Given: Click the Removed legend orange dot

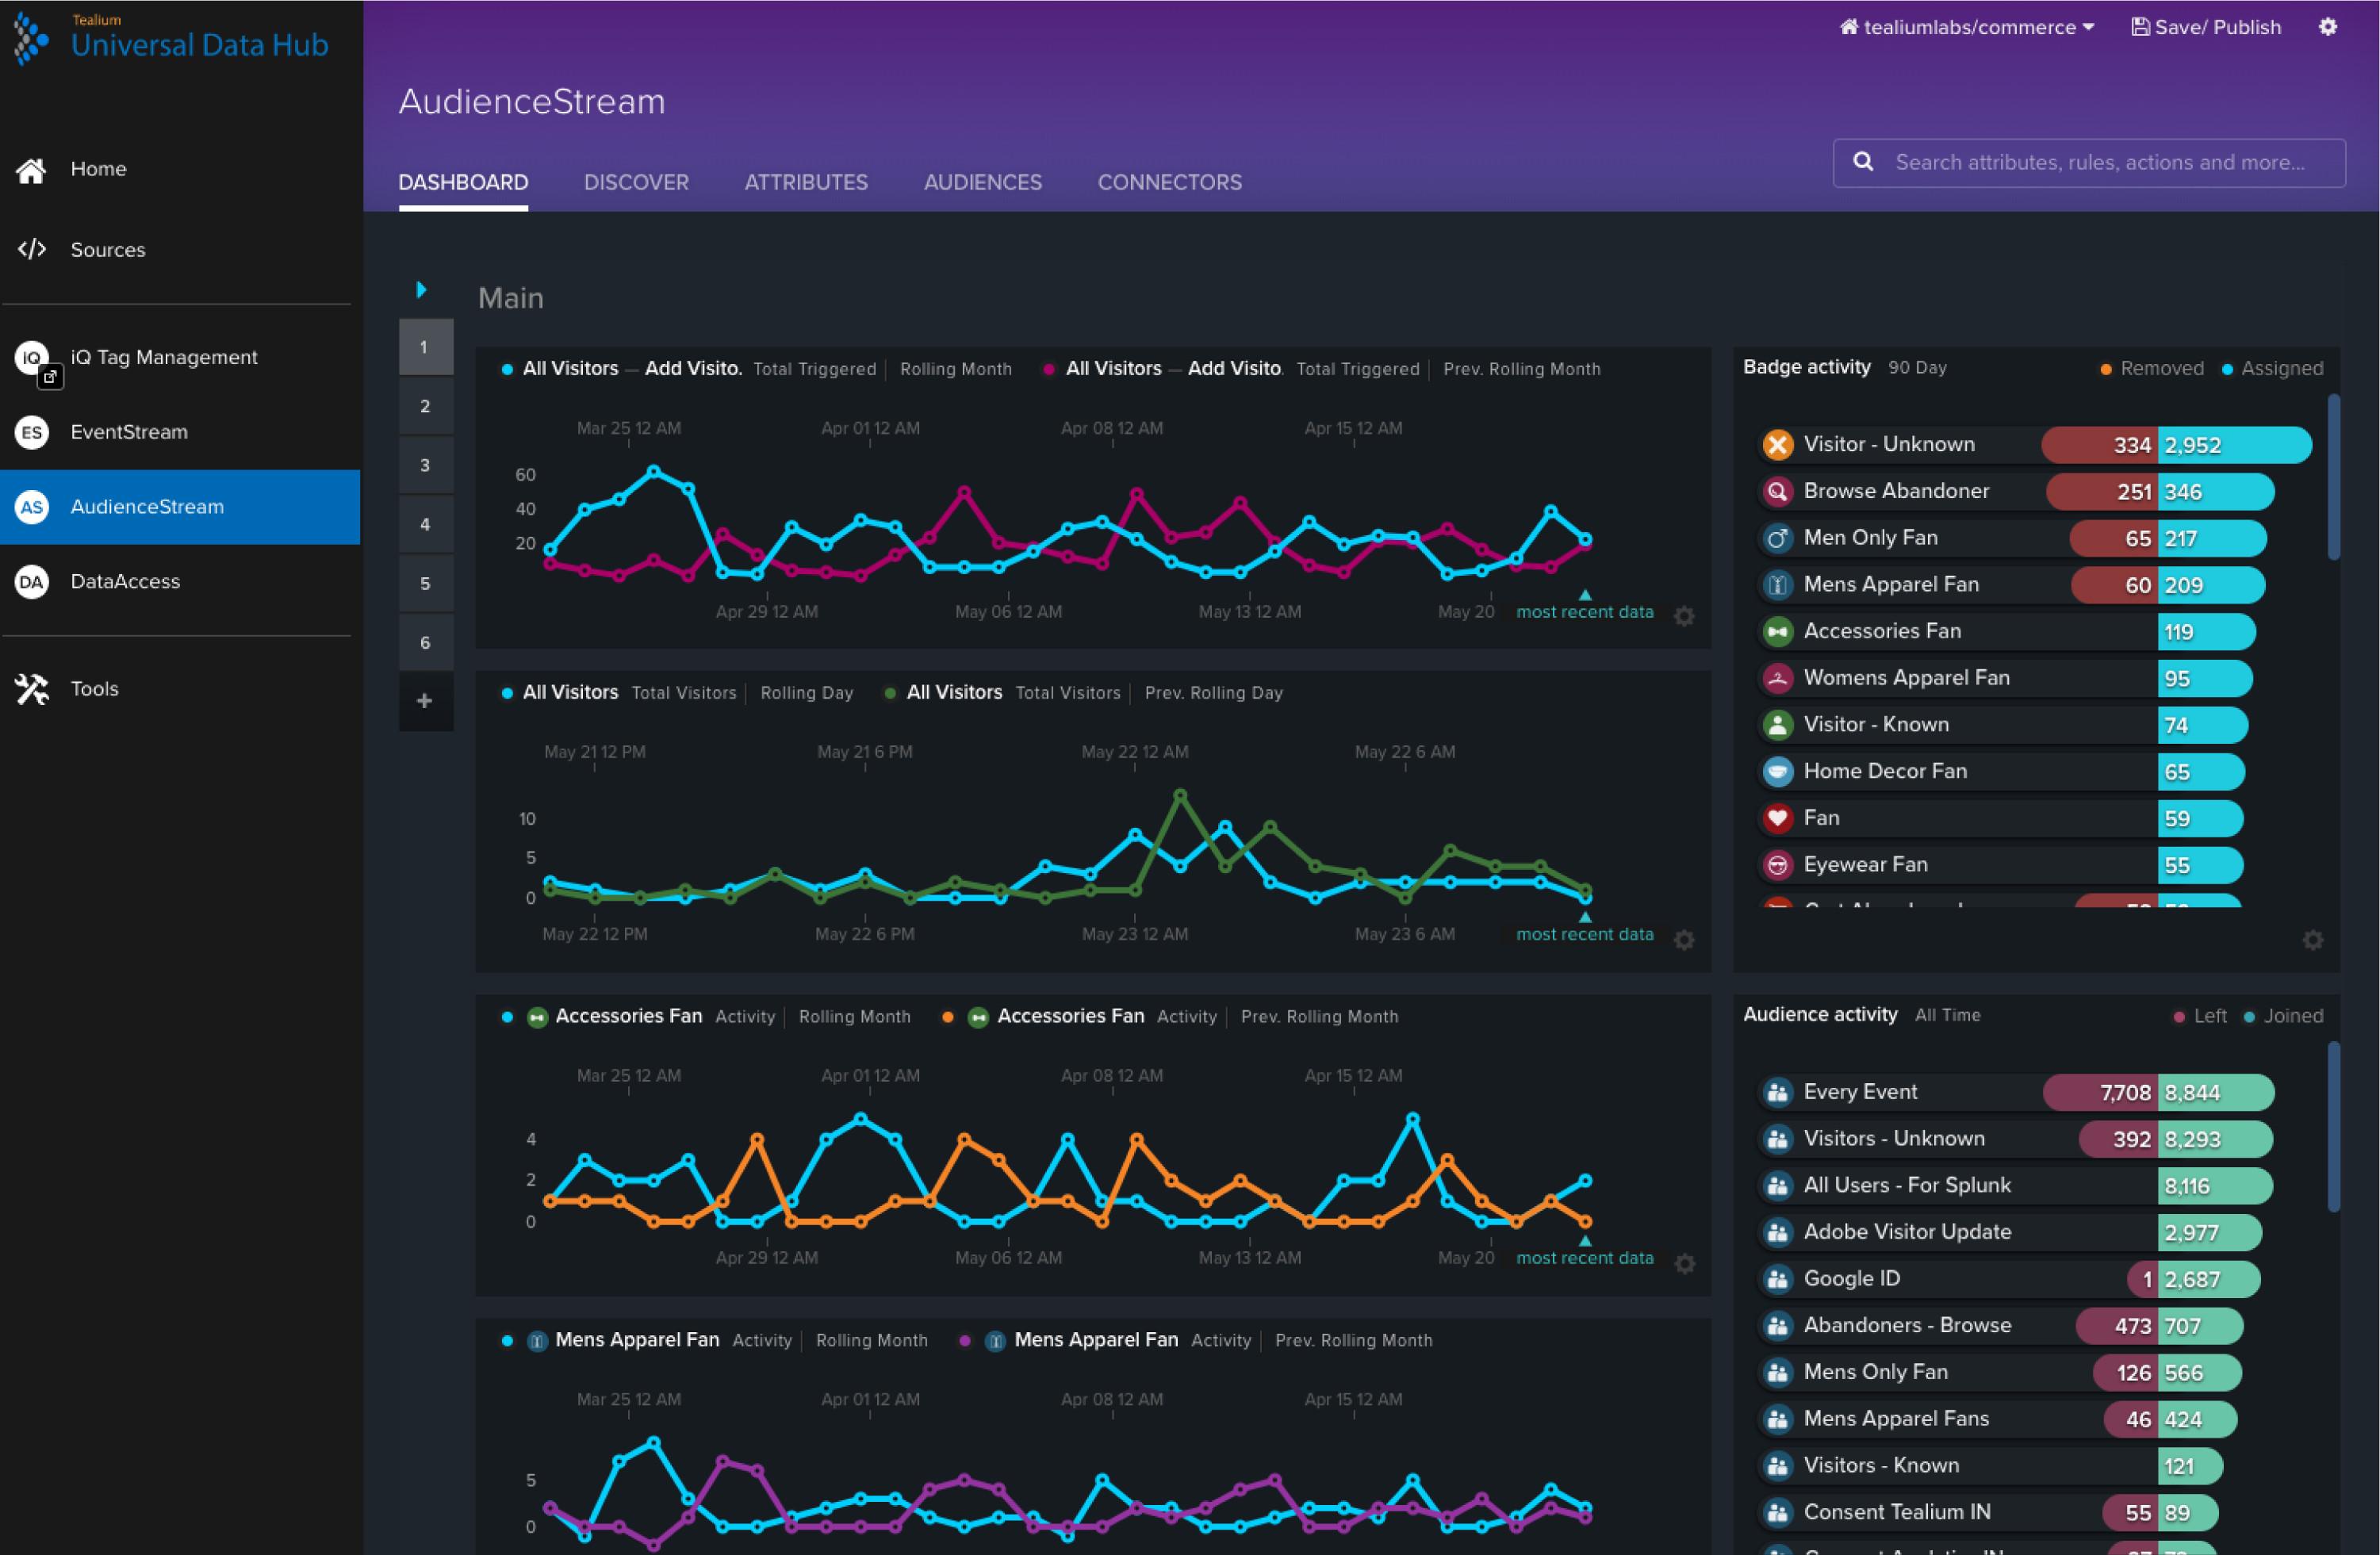Looking at the screenshot, I should (2105, 369).
